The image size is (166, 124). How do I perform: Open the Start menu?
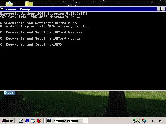(x=8, y=121)
